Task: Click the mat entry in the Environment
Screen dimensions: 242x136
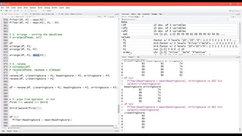Action: [180, 34]
